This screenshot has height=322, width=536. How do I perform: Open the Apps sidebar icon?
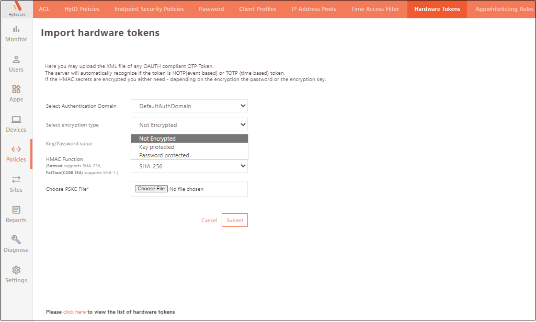point(16,89)
